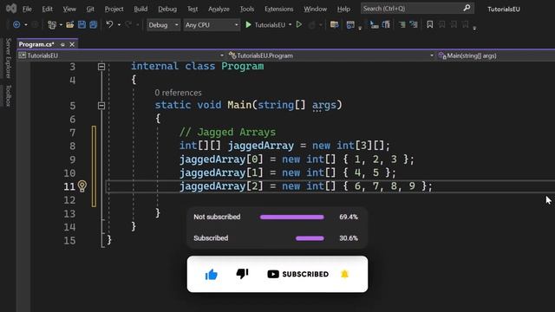Open the Window menu
The width and height of the screenshot is (555, 312).
(x=316, y=9)
